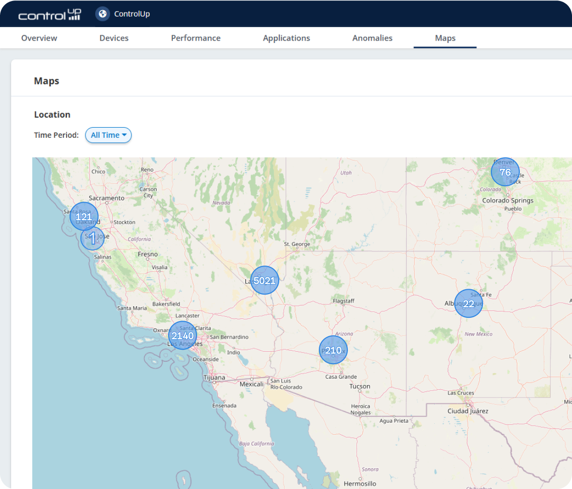
Task: Open the 121 cluster near Oakland
Action: pos(84,217)
